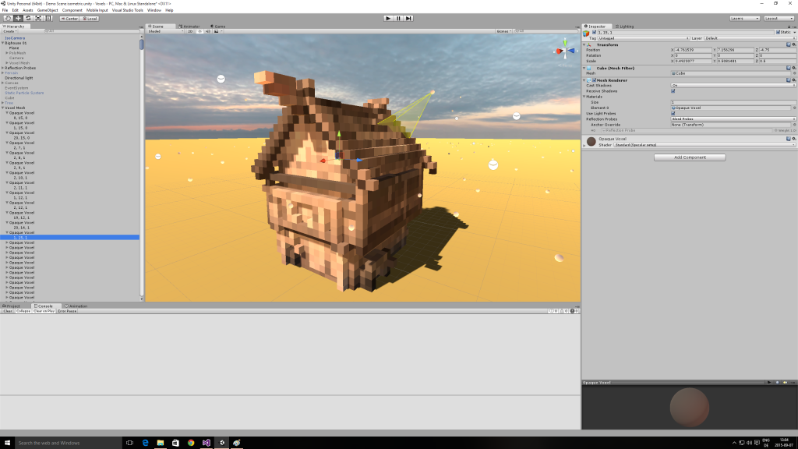Open the Layout dropdown at top right
This screenshot has width=798, height=449.
pyautogui.click(x=779, y=19)
